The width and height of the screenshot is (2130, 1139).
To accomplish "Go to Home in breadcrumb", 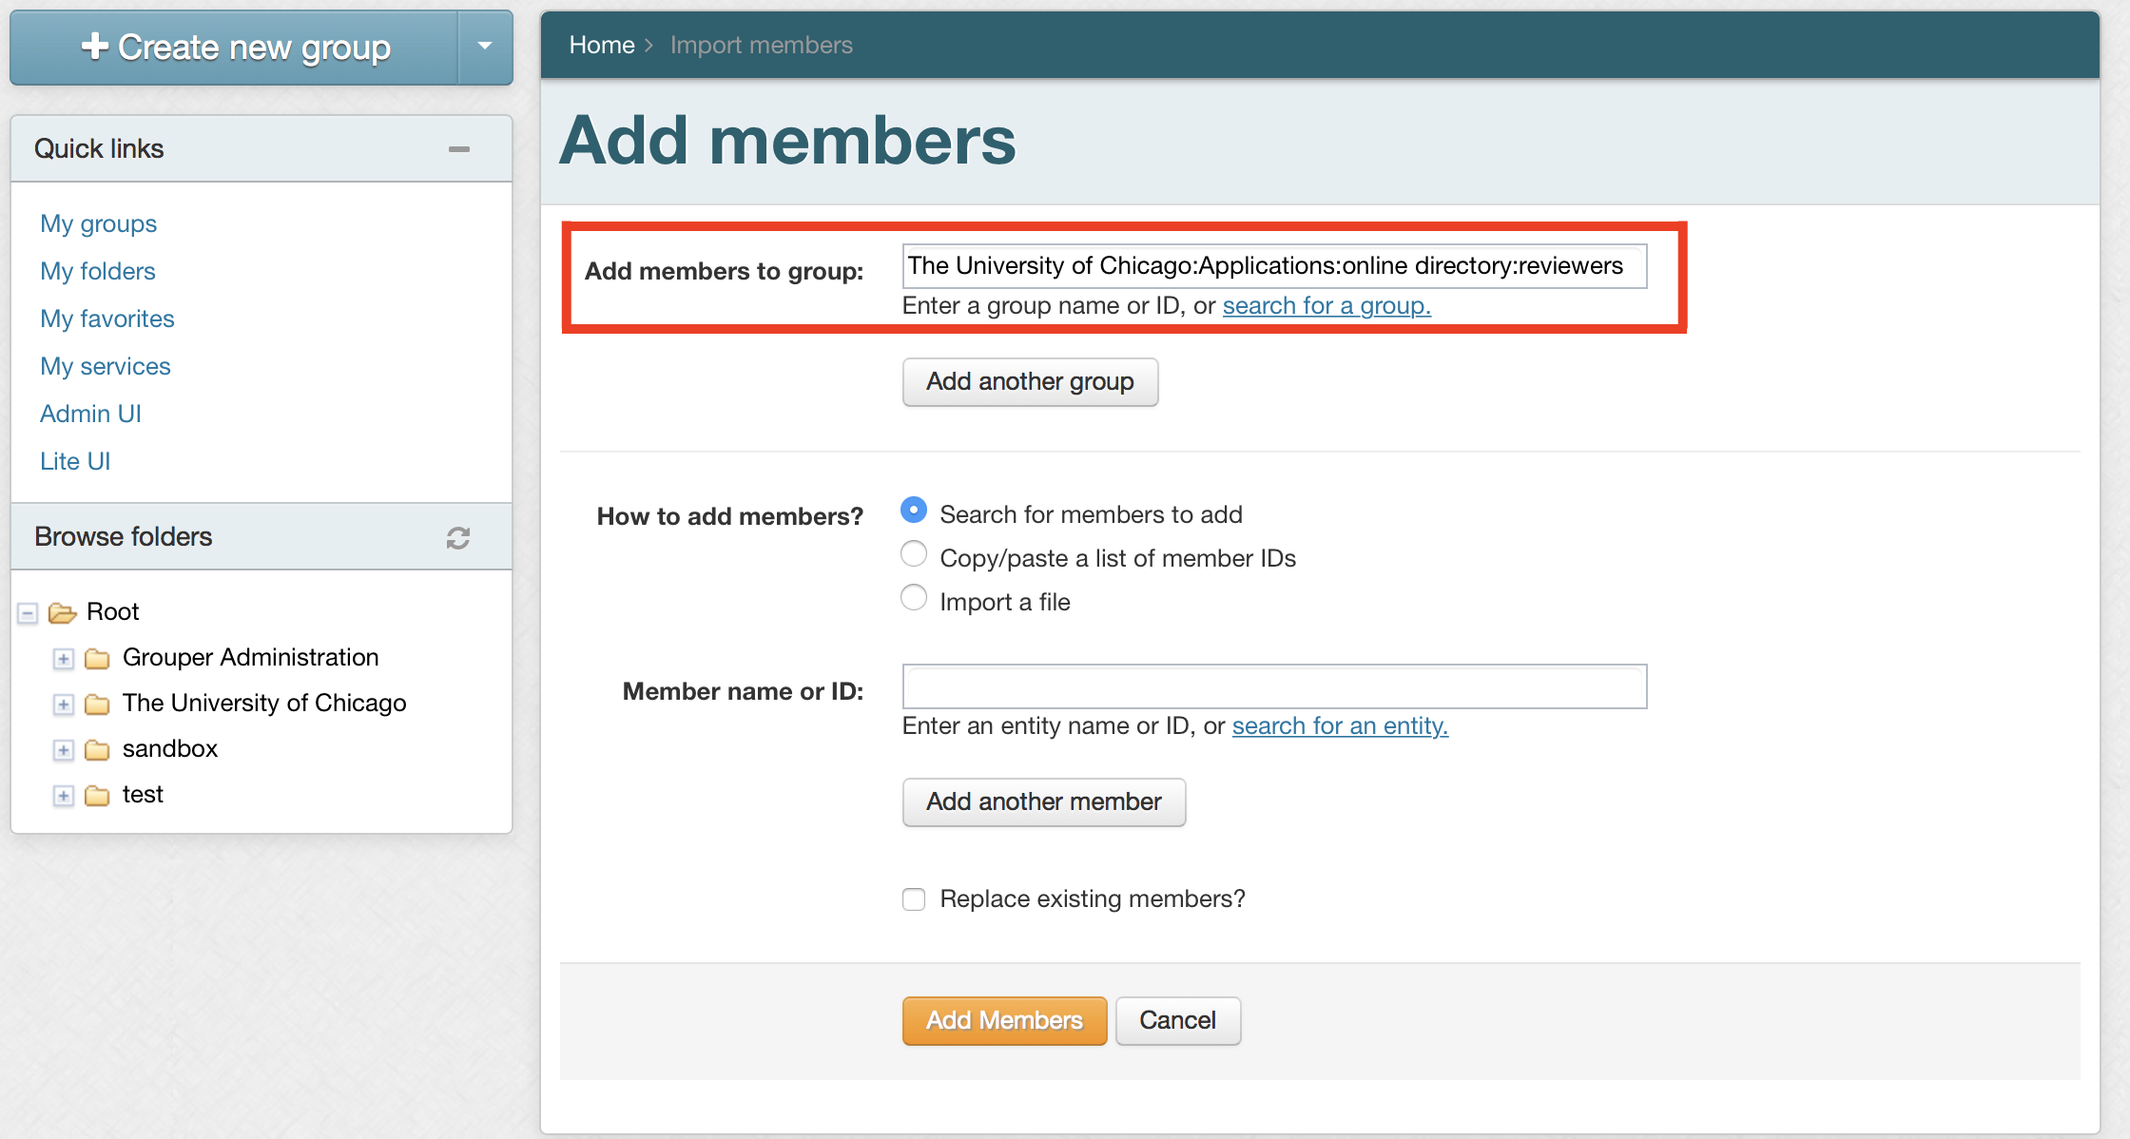I will pos(601,45).
